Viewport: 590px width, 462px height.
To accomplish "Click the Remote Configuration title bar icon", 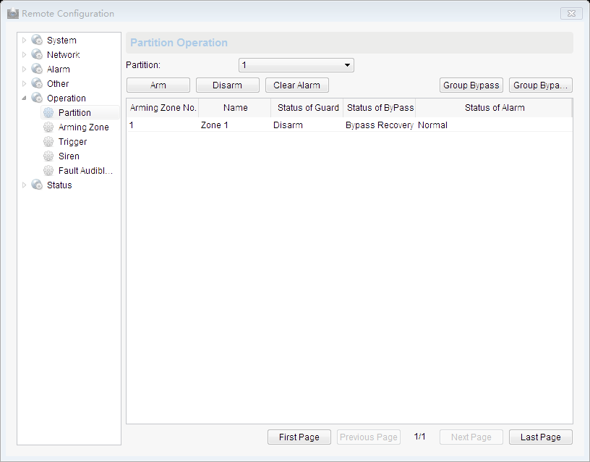I will (x=13, y=14).
